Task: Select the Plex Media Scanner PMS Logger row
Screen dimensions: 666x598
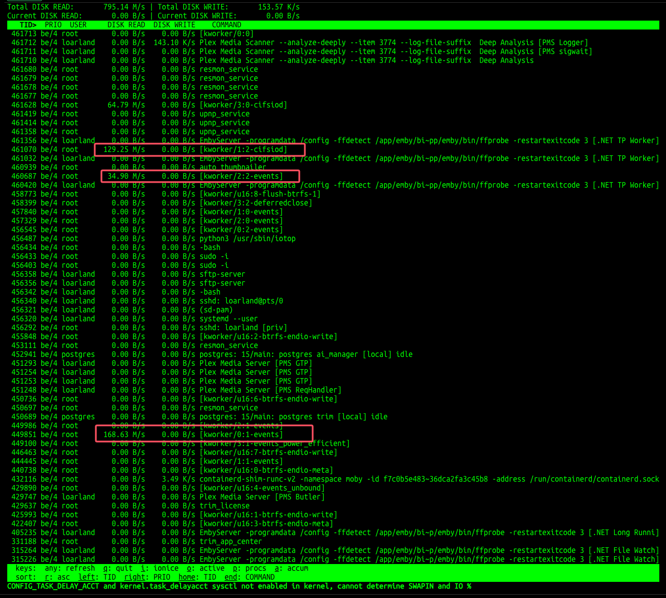Action: 333,43
